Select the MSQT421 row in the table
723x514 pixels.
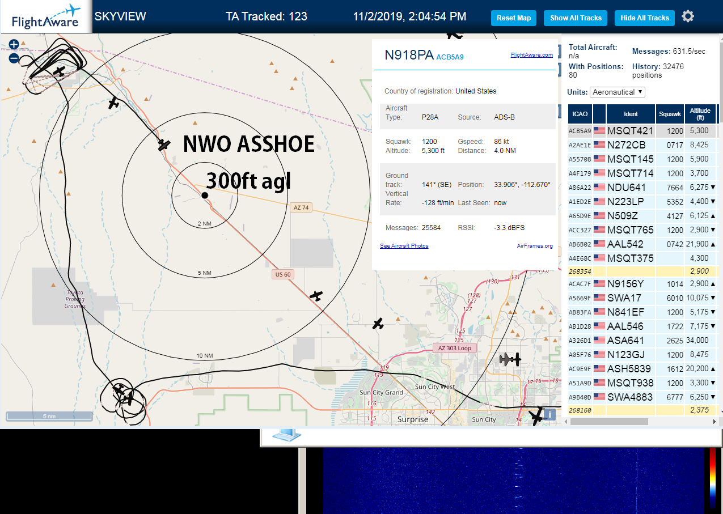click(643, 131)
